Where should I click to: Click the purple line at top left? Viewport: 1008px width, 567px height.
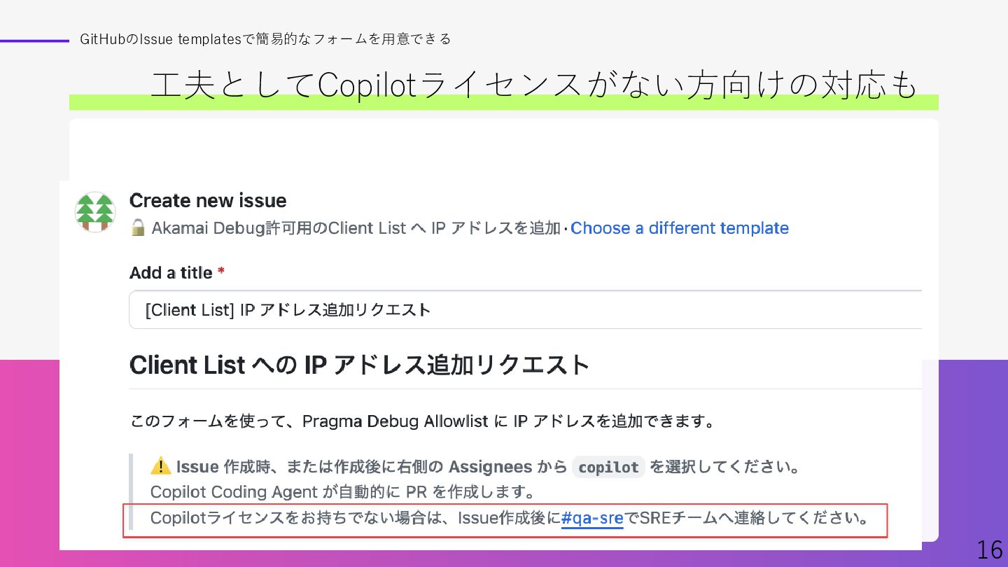pyautogui.click(x=34, y=41)
